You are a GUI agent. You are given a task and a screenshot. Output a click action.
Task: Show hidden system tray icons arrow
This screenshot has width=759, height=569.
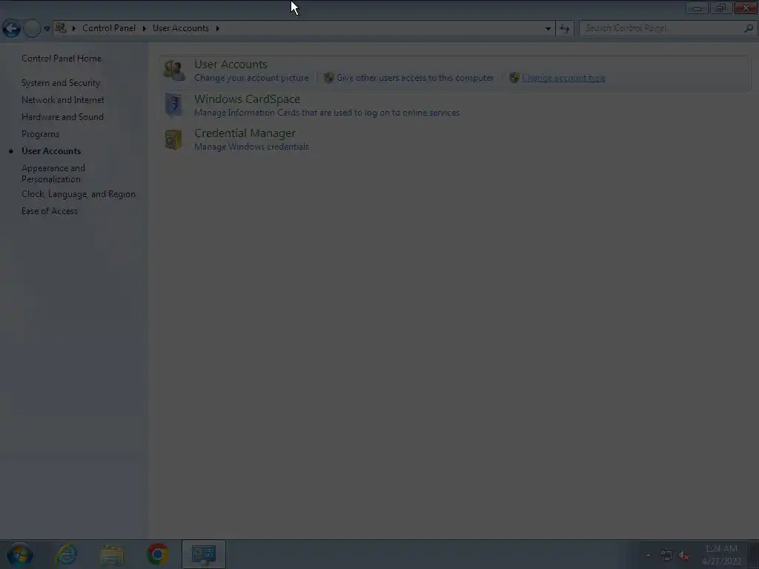pos(648,555)
